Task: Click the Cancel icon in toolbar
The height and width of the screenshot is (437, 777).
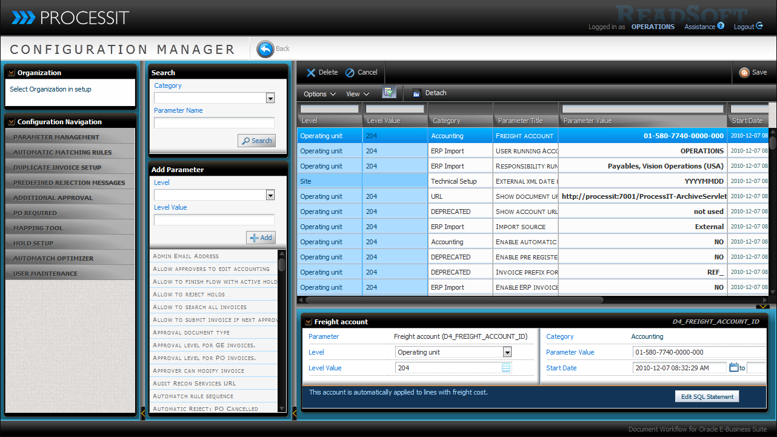Action: click(350, 73)
